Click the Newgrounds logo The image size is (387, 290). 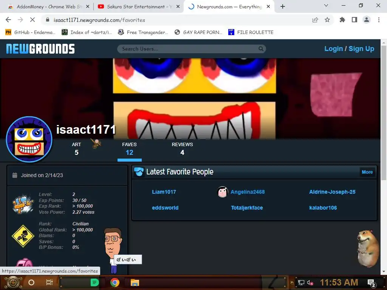(x=40, y=49)
